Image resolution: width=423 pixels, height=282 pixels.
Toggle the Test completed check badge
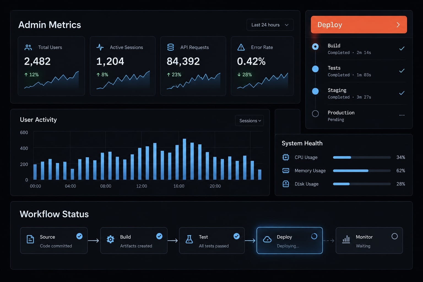(237, 236)
